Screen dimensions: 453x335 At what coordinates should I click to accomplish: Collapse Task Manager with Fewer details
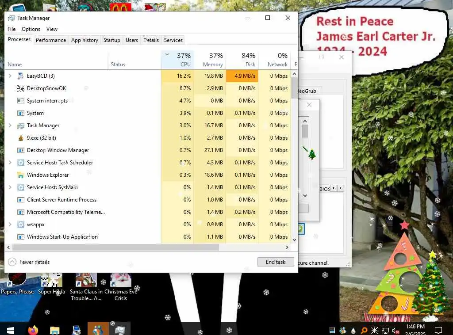pos(29,262)
